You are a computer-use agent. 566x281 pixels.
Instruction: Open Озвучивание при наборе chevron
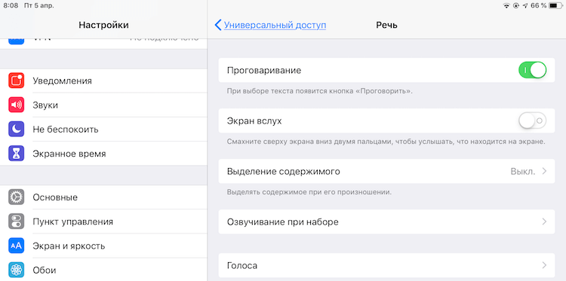click(544, 222)
